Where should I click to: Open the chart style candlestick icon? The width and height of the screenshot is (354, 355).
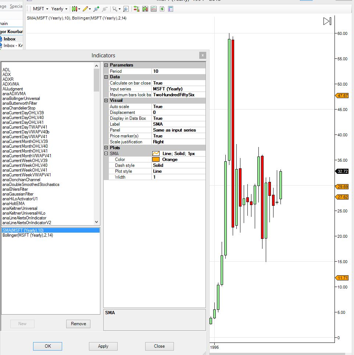pos(75,9)
